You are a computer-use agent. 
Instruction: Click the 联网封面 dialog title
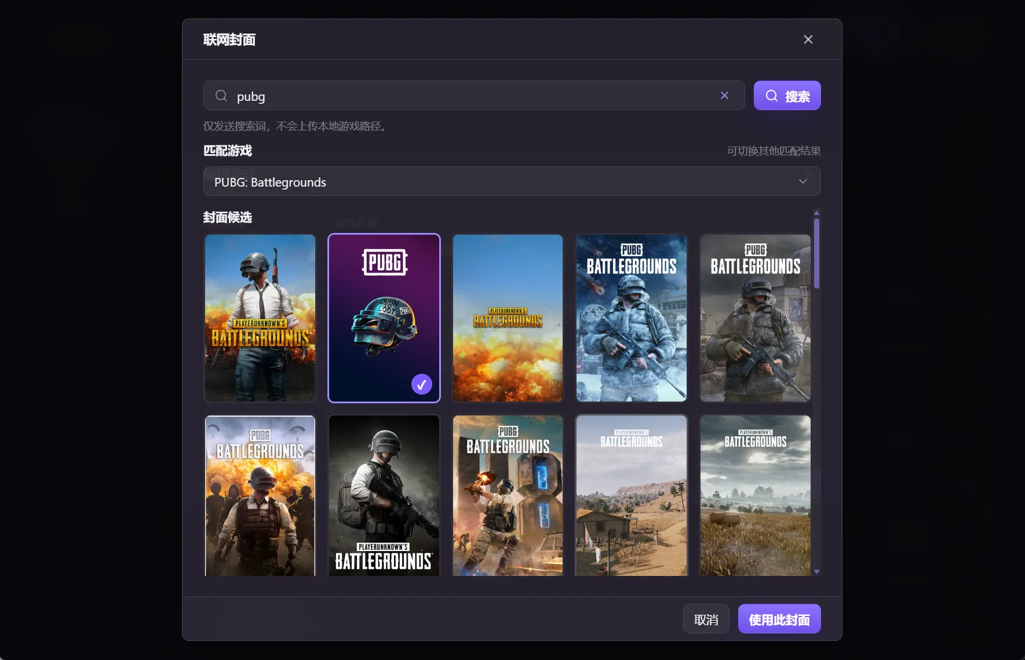(x=229, y=39)
